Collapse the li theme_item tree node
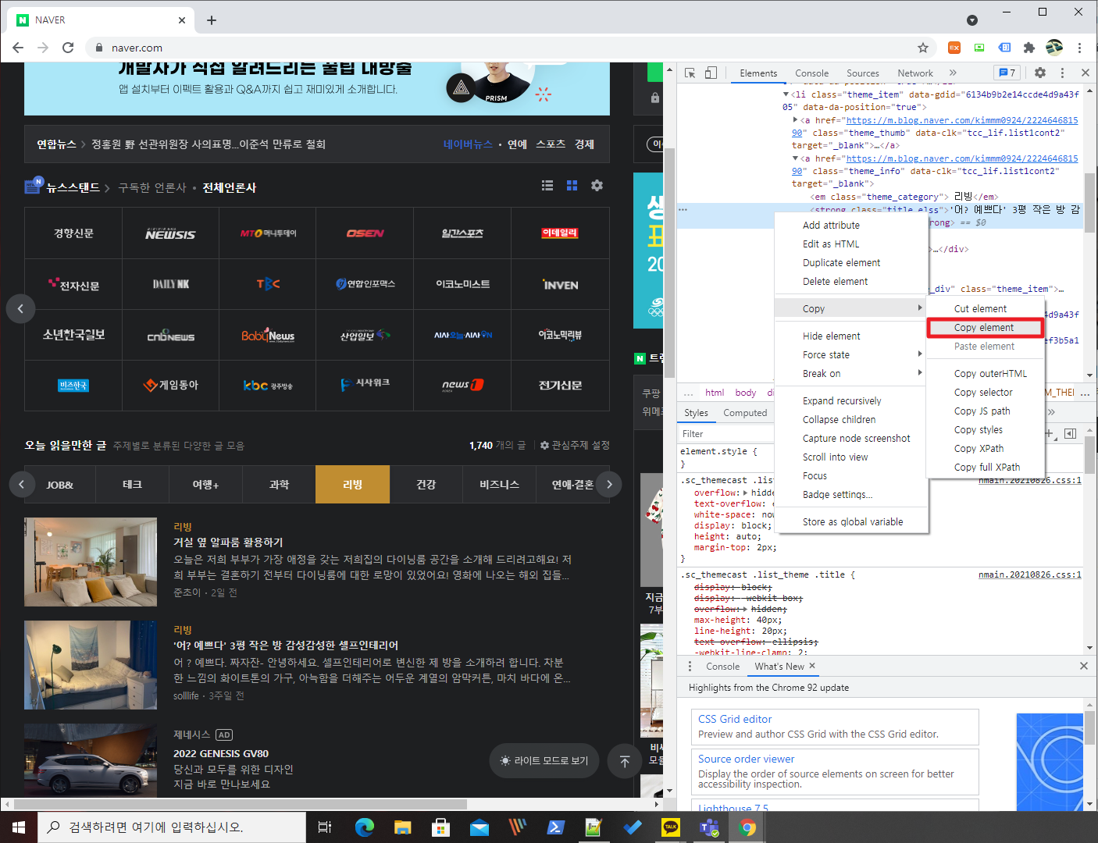The height and width of the screenshot is (843, 1098). (786, 94)
